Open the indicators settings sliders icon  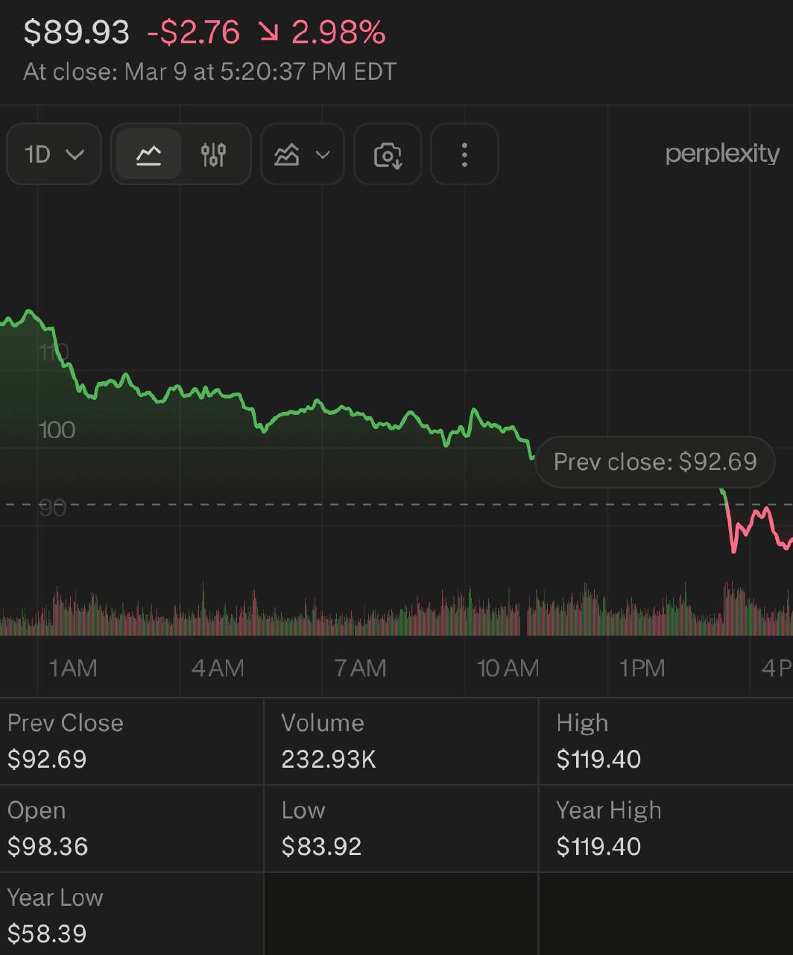(x=213, y=154)
